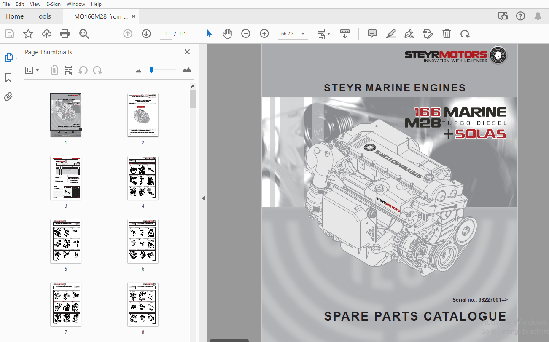This screenshot has width=549, height=342.
Task: Click the upload to cloud icon
Action: tap(46, 34)
